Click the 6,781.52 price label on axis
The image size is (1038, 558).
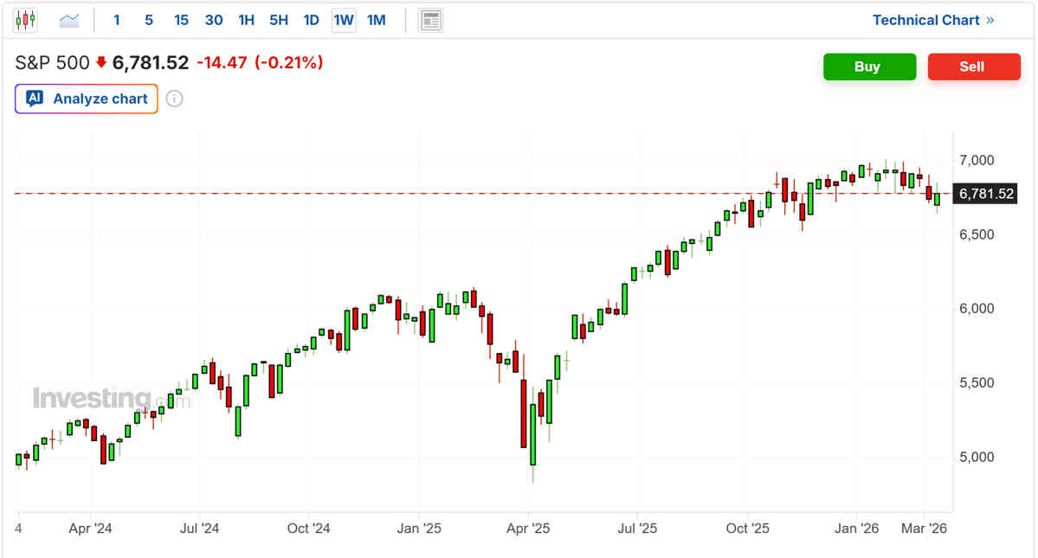tap(983, 194)
